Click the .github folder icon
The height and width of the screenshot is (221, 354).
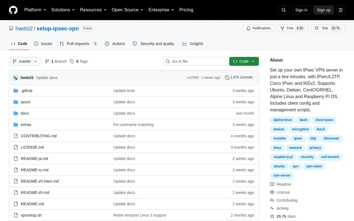pyautogui.click(x=16, y=91)
